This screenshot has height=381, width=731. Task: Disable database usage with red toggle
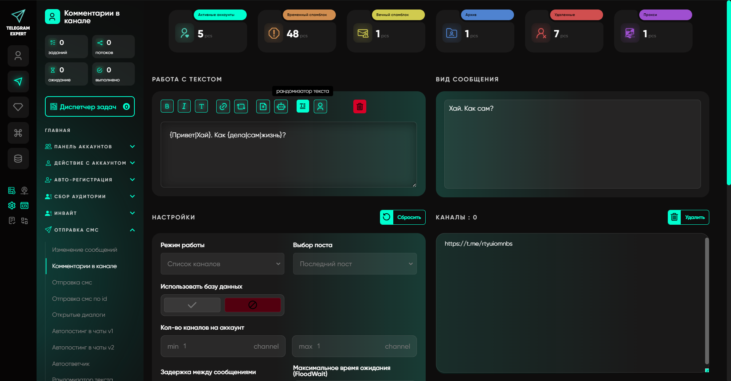click(x=252, y=305)
